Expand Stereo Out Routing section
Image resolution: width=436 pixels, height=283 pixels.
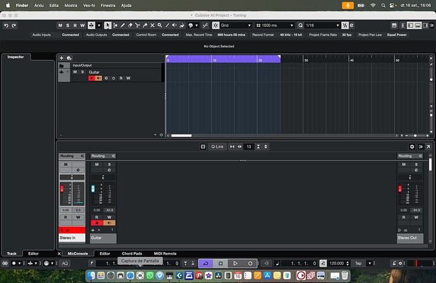pos(410,156)
